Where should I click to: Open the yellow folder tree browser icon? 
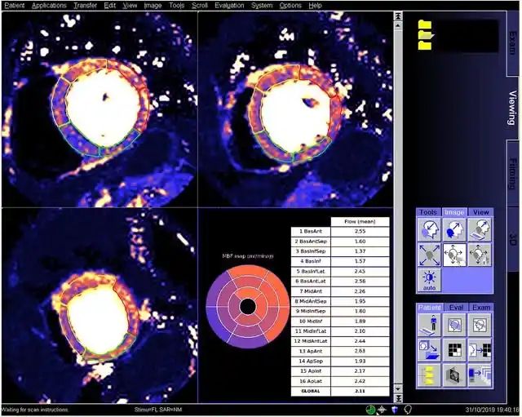click(x=429, y=375)
